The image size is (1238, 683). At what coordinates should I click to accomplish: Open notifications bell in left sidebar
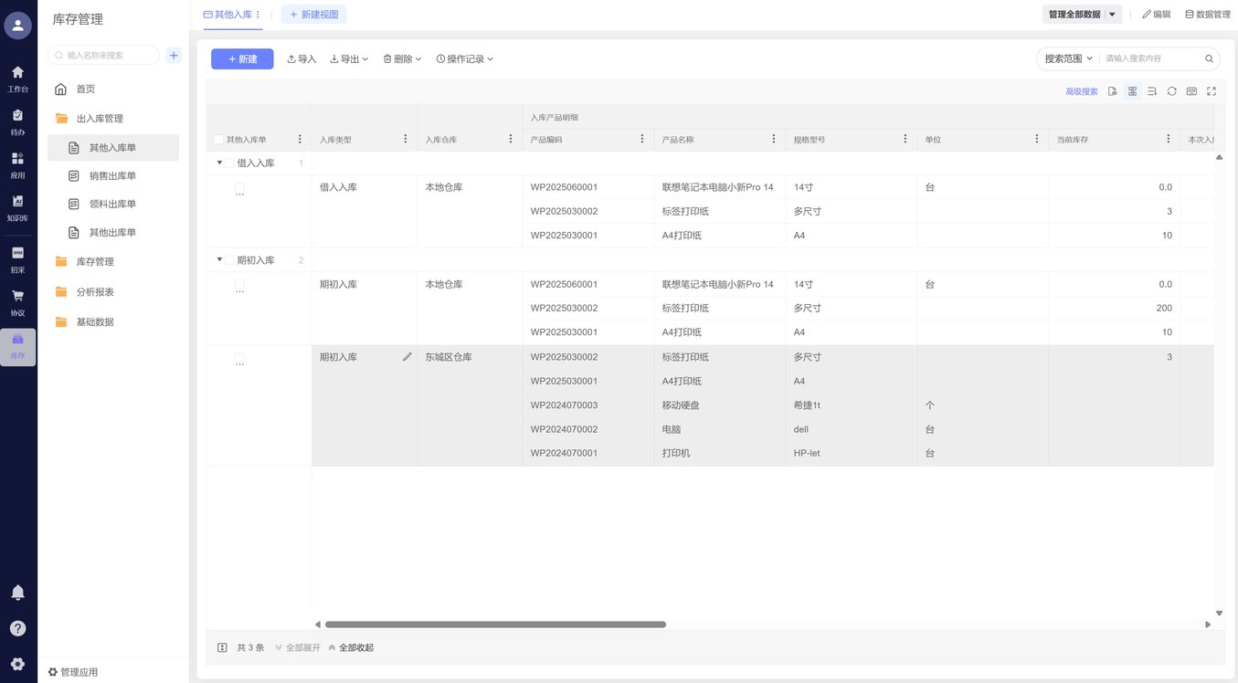[17, 593]
